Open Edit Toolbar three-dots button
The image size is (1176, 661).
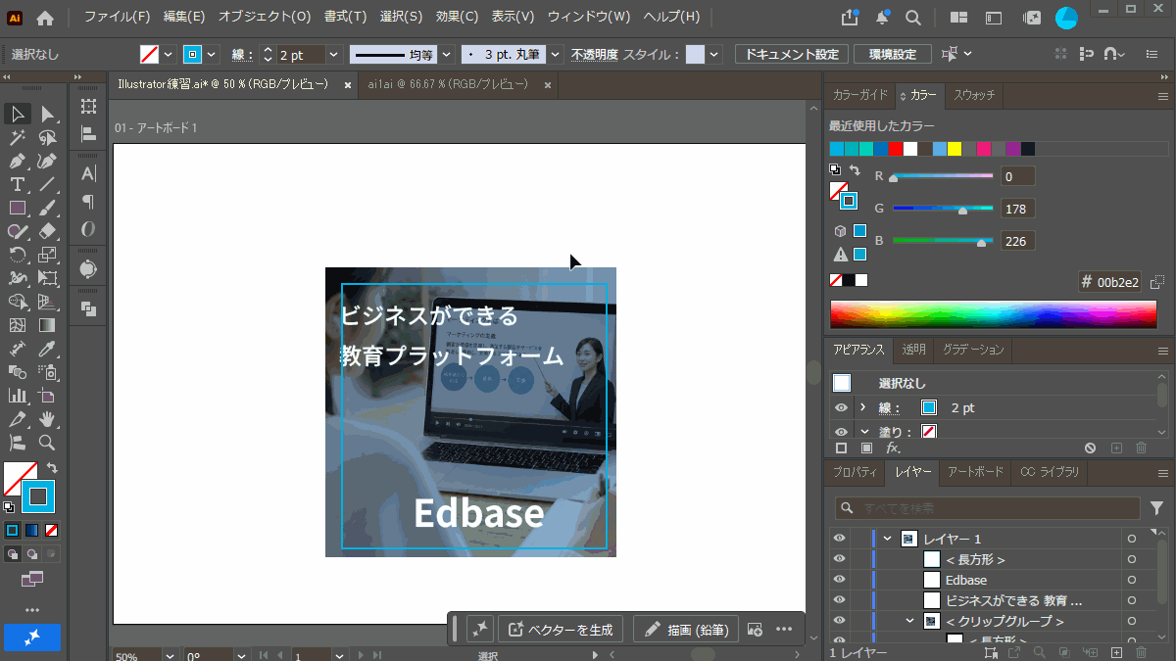point(32,610)
